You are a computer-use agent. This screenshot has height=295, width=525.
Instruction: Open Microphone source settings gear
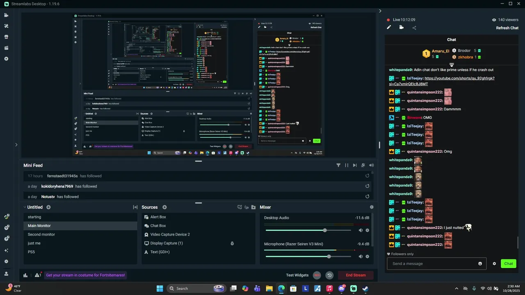coord(367,256)
